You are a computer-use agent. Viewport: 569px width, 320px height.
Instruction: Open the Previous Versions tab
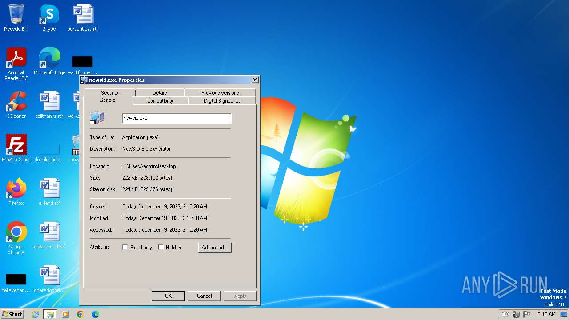[220, 92]
